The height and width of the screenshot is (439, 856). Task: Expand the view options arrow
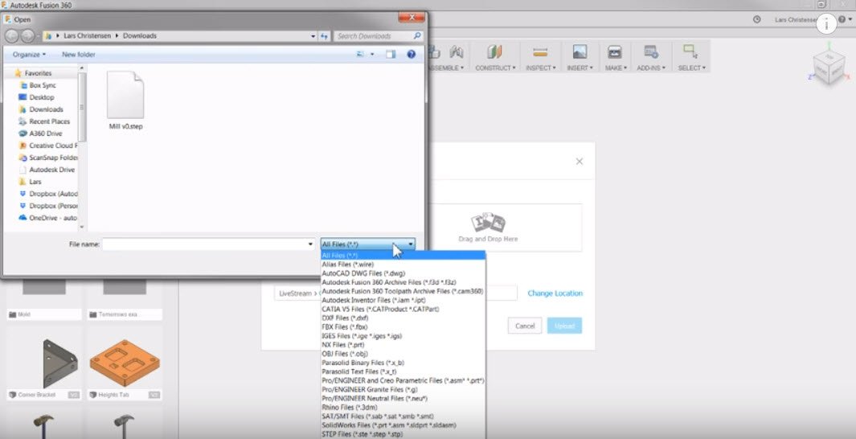point(372,54)
